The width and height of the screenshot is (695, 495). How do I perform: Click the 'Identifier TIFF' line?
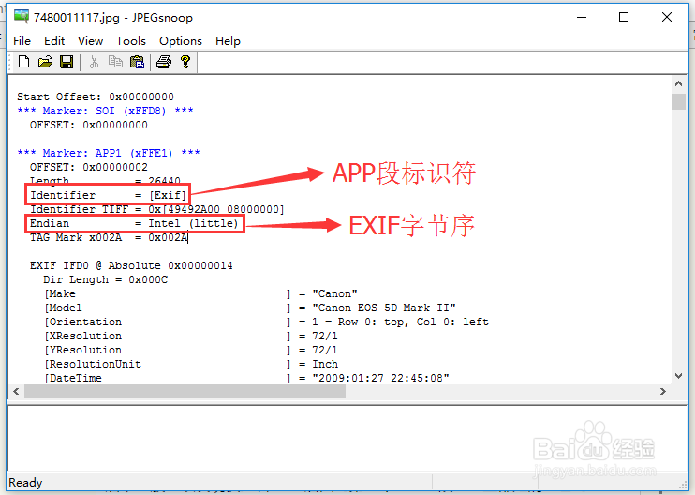pyautogui.click(x=157, y=209)
